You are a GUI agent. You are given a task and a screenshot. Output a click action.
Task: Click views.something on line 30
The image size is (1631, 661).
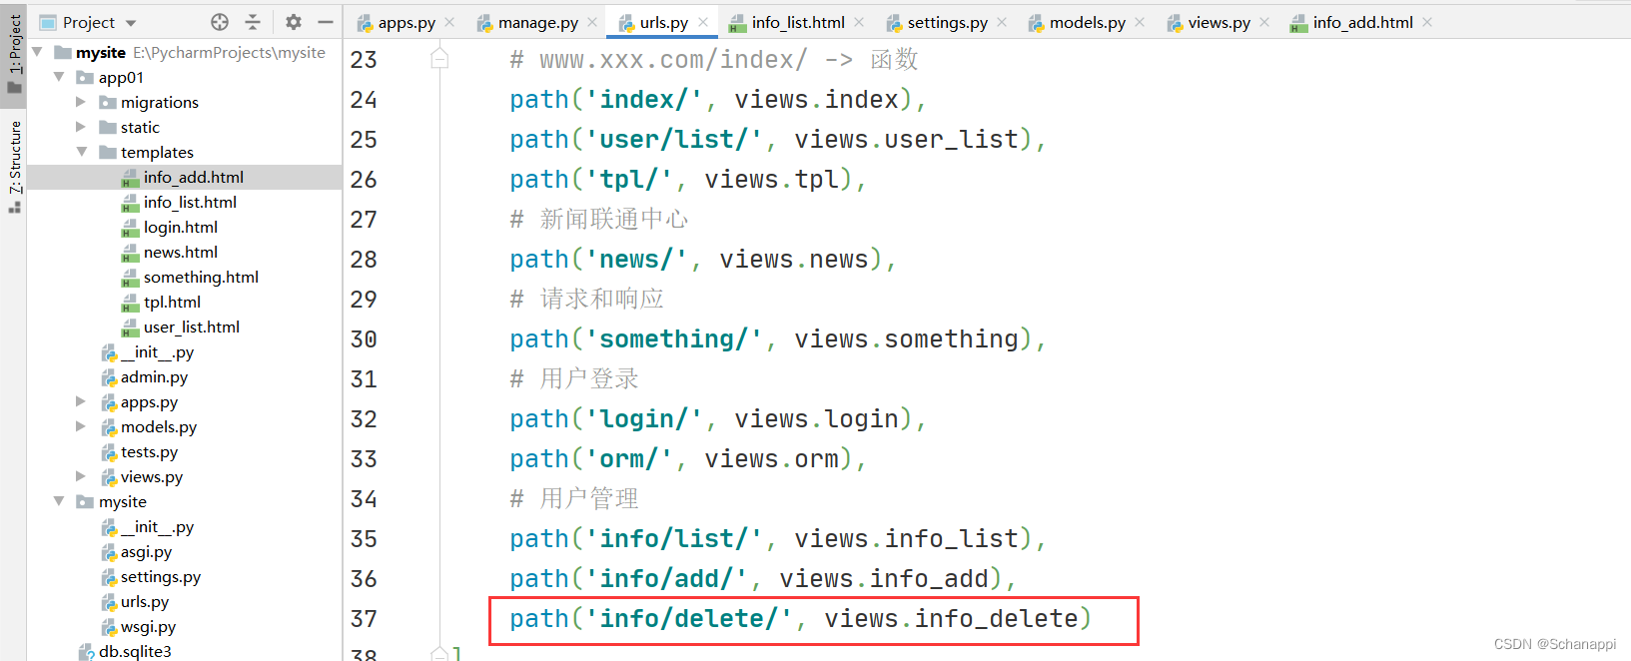coord(906,339)
